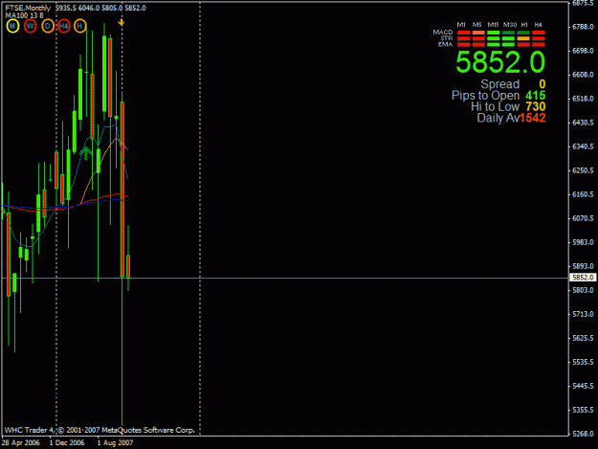Click the STR H1 orange signal bar
Image resolution: width=598 pixels, height=449 pixels.
coord(523,38)
